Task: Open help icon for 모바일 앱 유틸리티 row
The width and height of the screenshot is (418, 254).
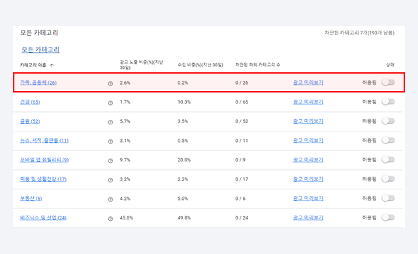Action: (110, 161)
